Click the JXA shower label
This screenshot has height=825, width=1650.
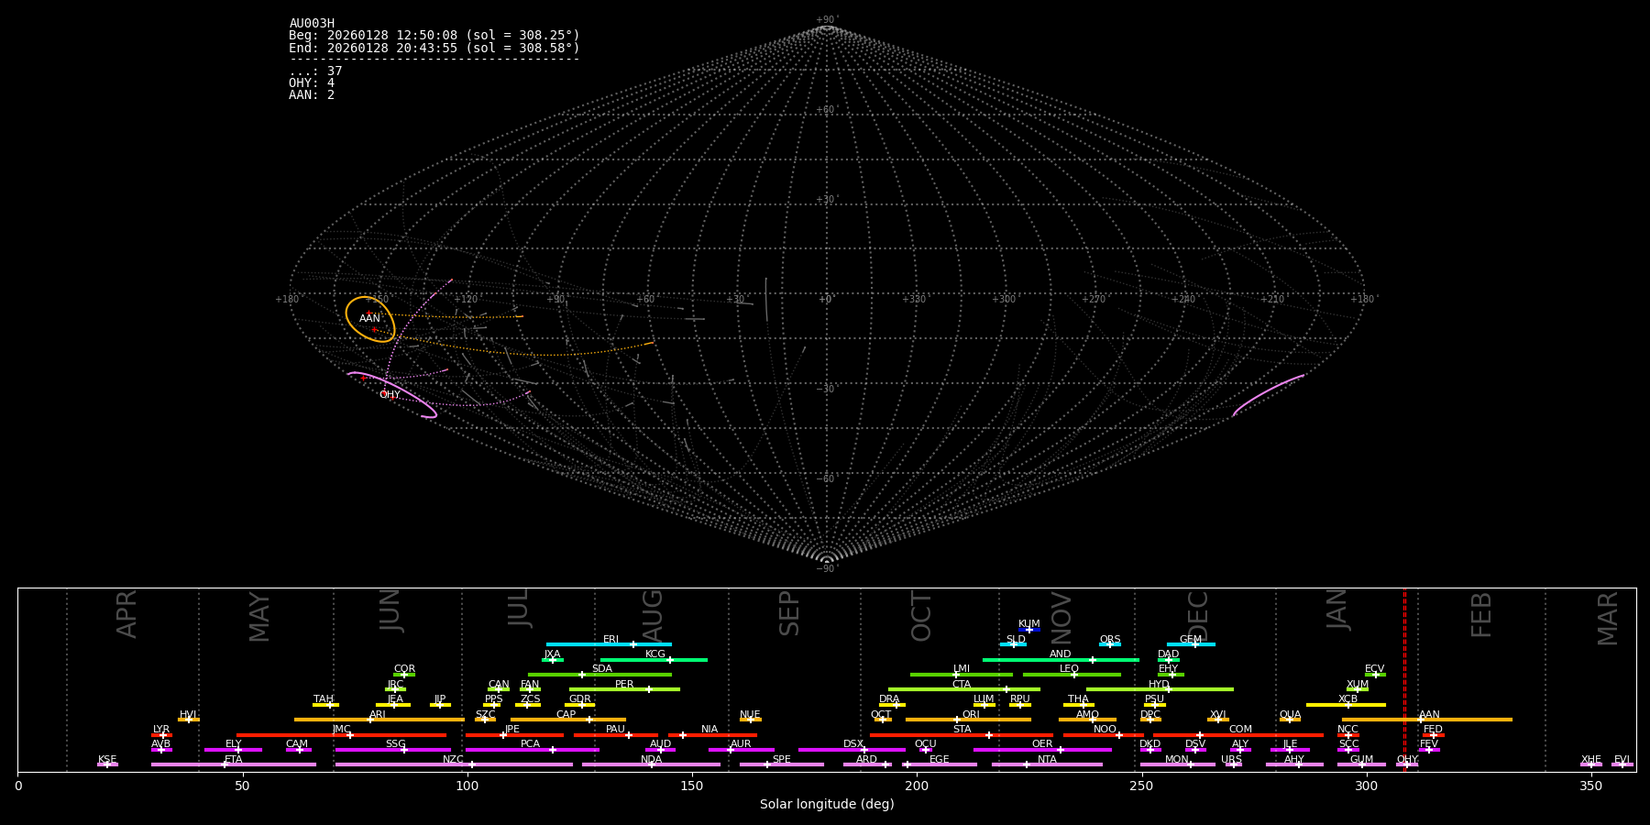point(552,654)
